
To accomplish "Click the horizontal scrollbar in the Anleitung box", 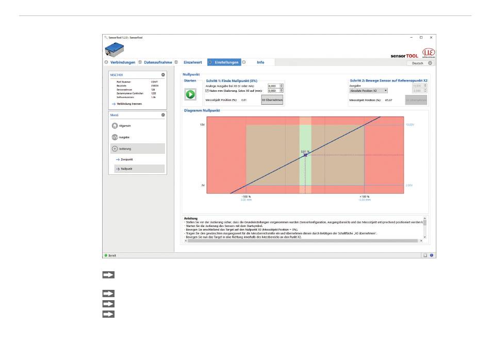I will [302, 240].
